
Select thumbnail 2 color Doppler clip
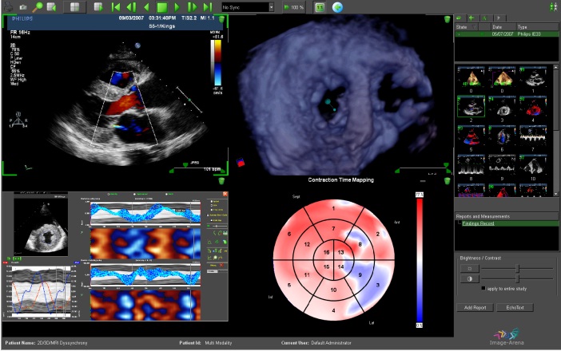471,106
